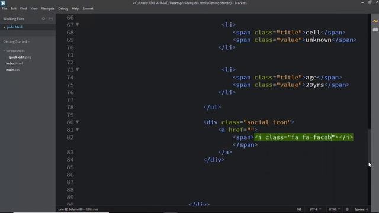Click the linting status circle in status bar
The image size is (379, 213).
point(347,209)
